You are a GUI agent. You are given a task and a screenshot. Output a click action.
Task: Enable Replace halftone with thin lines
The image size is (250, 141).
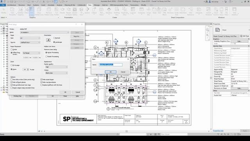click(41, 85)
